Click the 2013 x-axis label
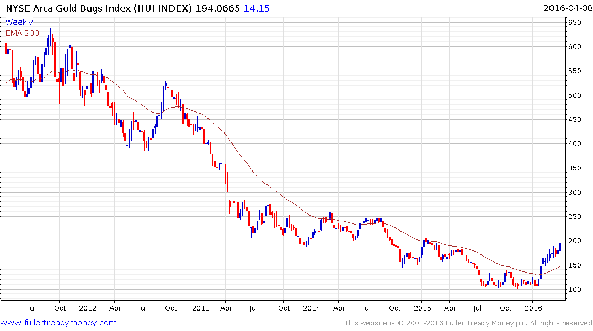 click(200, 308)
